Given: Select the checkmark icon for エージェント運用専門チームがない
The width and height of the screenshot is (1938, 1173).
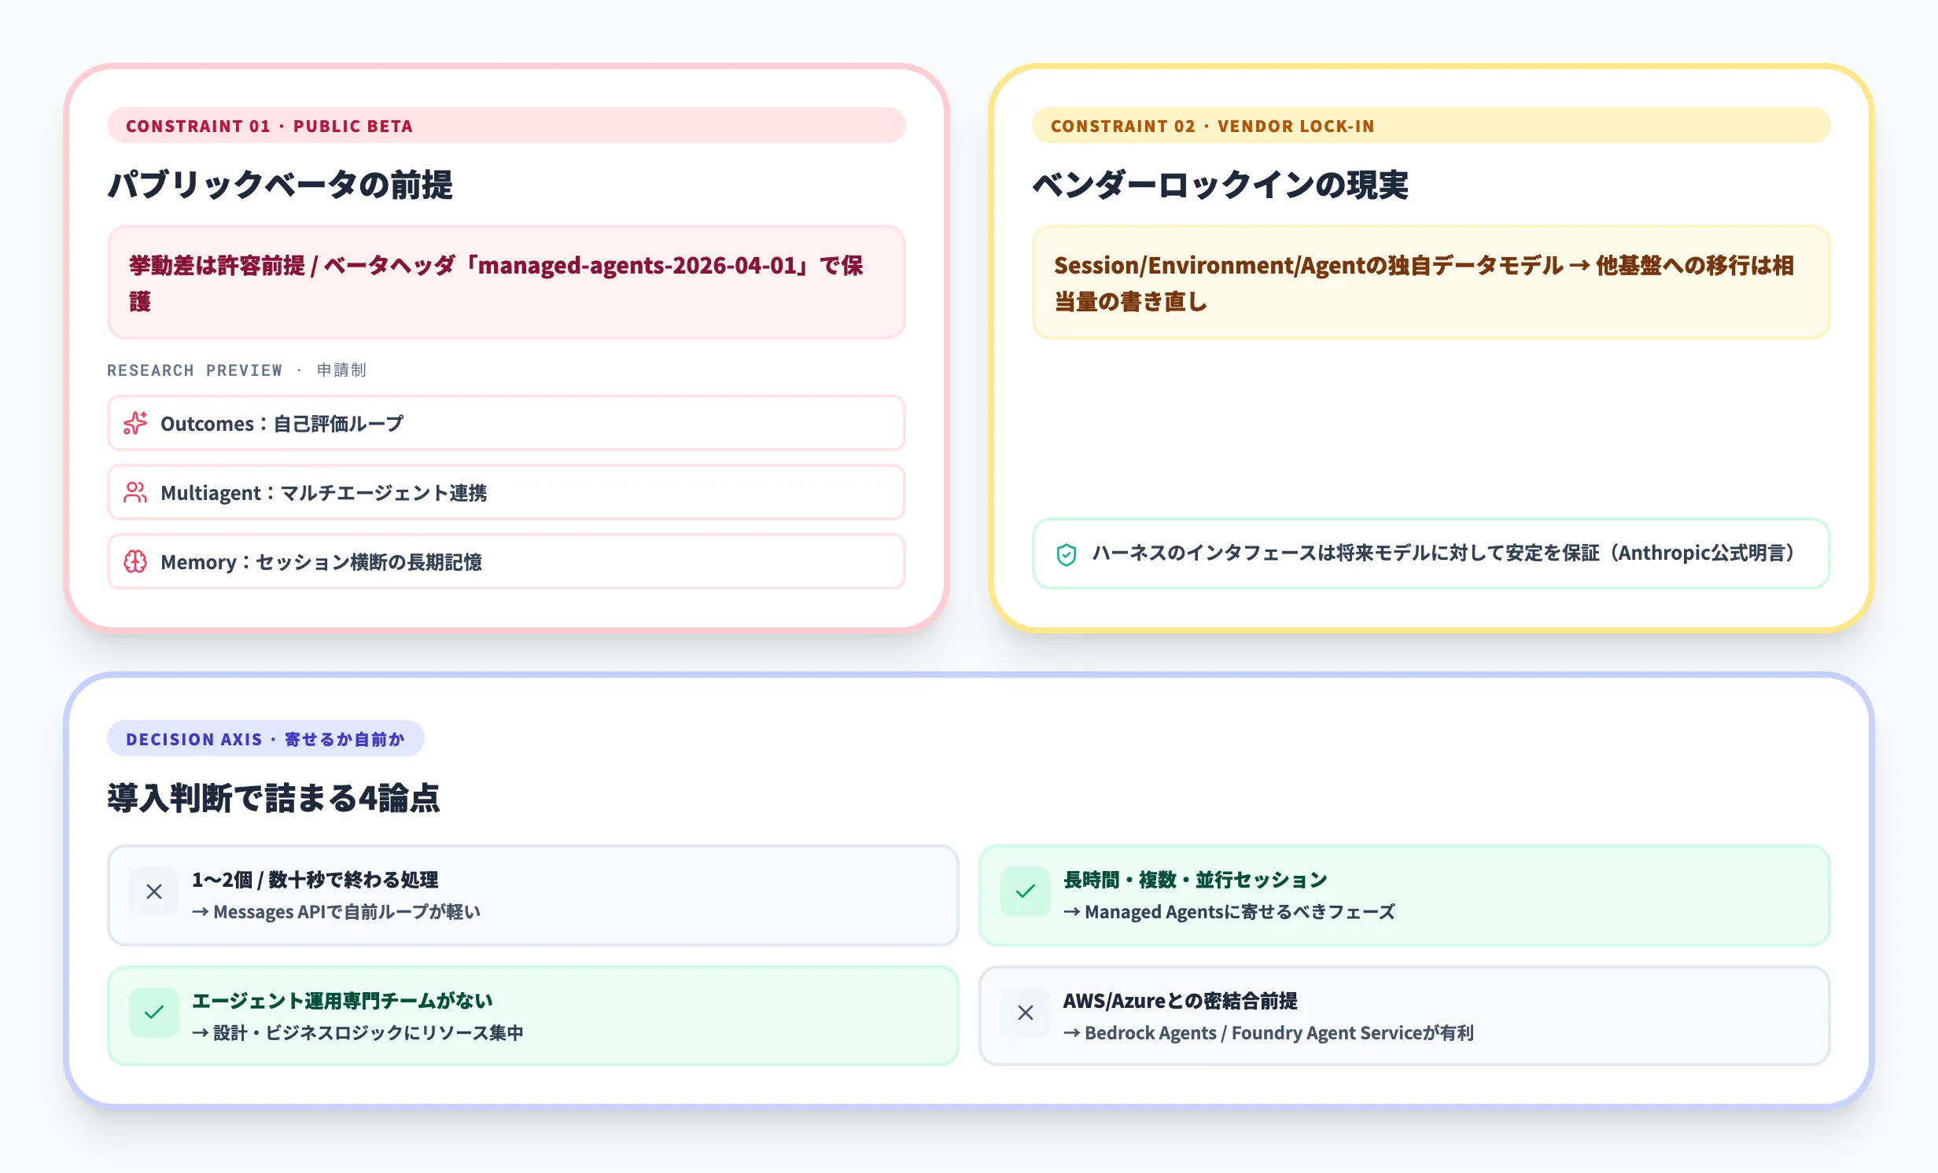Looking at the screenshot, I should point(153,1013).
